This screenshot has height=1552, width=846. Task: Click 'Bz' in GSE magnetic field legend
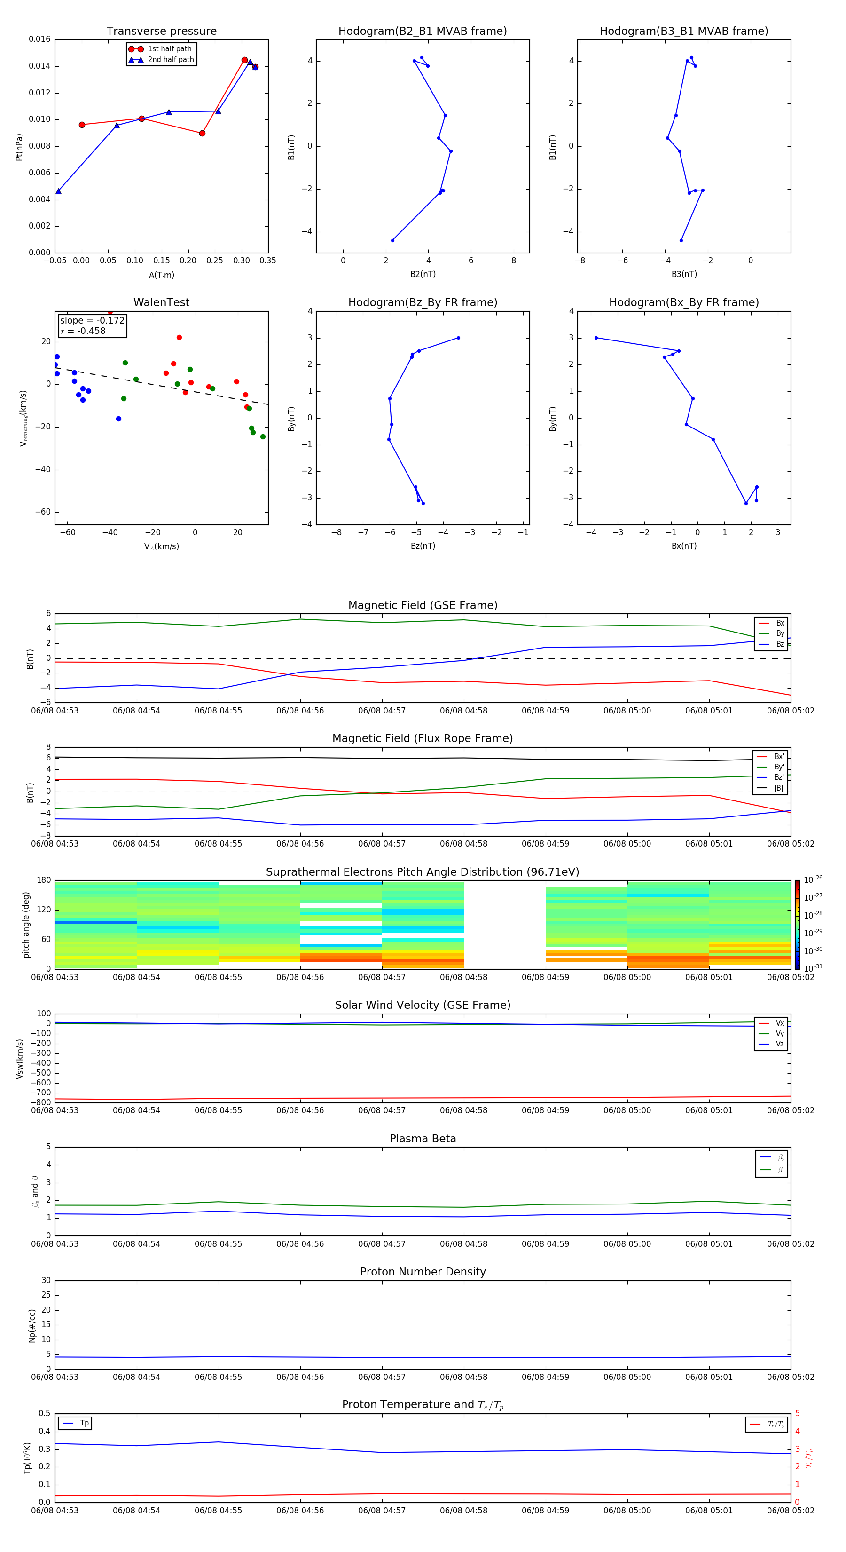[771, 644]
